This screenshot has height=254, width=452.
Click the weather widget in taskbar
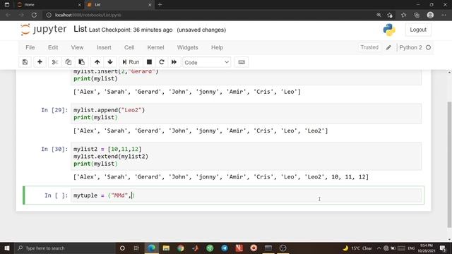pyautogui.click(x=357, y=248)
